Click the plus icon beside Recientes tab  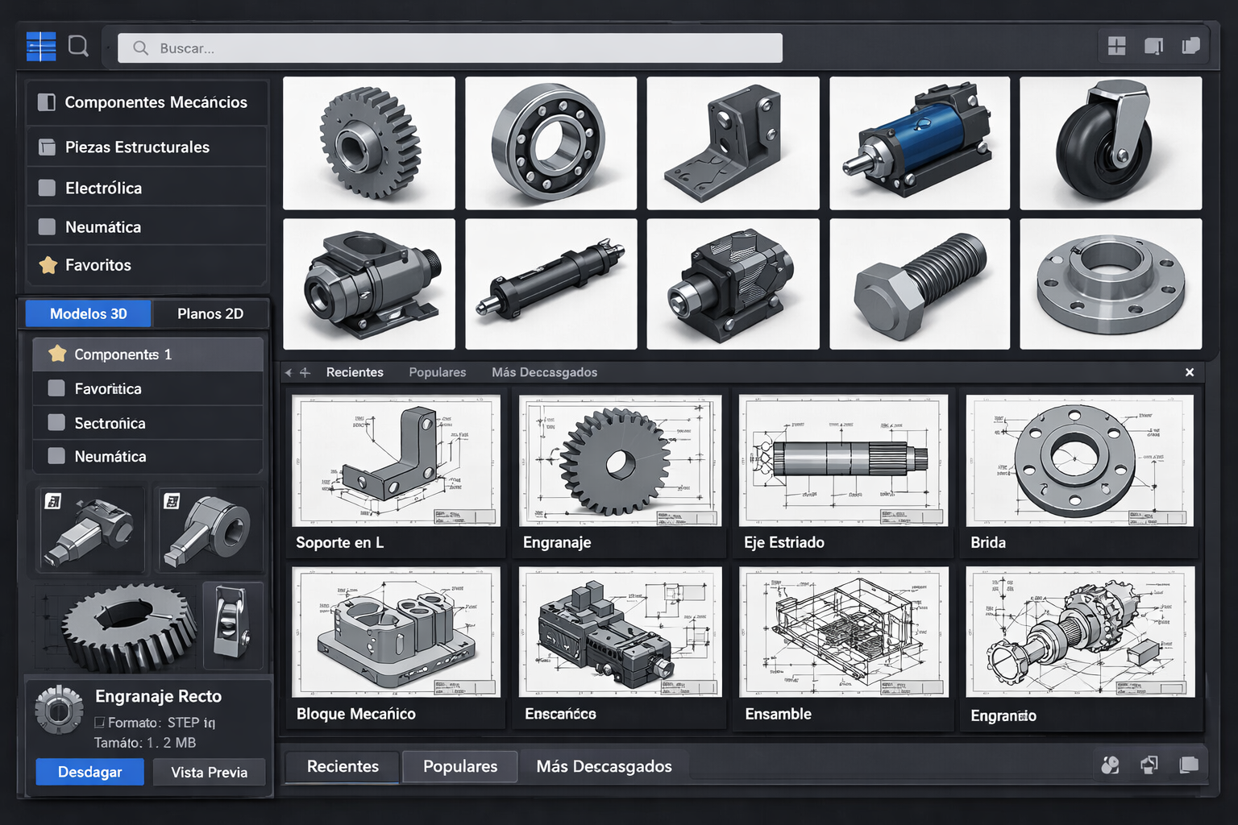pyautogui.click(x=305, y=372)
